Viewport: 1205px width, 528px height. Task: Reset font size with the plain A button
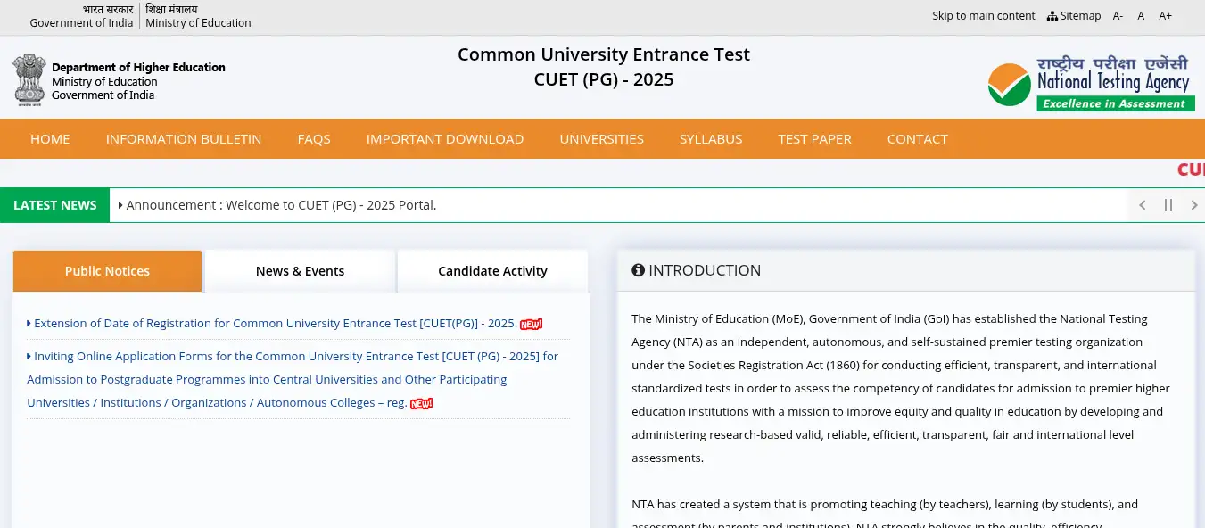pyautogui.click(x=1141, y=16)
